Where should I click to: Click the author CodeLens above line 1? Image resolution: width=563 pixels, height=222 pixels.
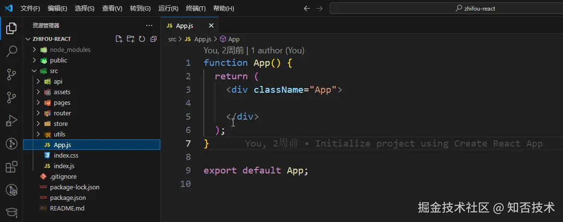tap(254, 50)
